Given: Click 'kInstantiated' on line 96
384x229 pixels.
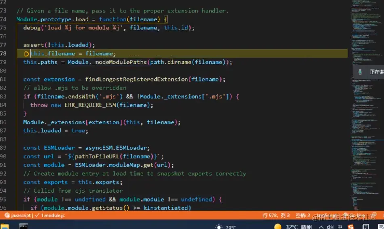Looking at the screenshot, I should 165,208.
